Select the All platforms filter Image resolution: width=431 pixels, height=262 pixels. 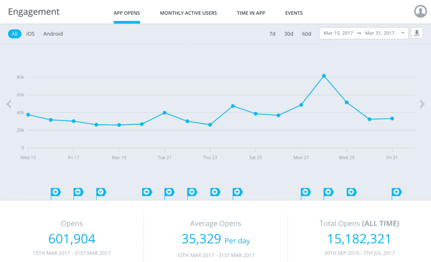tap(15, 34)
